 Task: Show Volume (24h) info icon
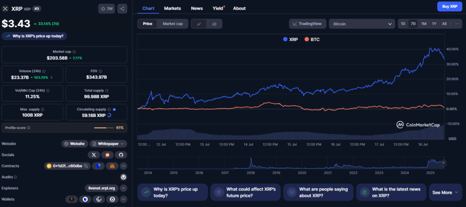[44, 71]
